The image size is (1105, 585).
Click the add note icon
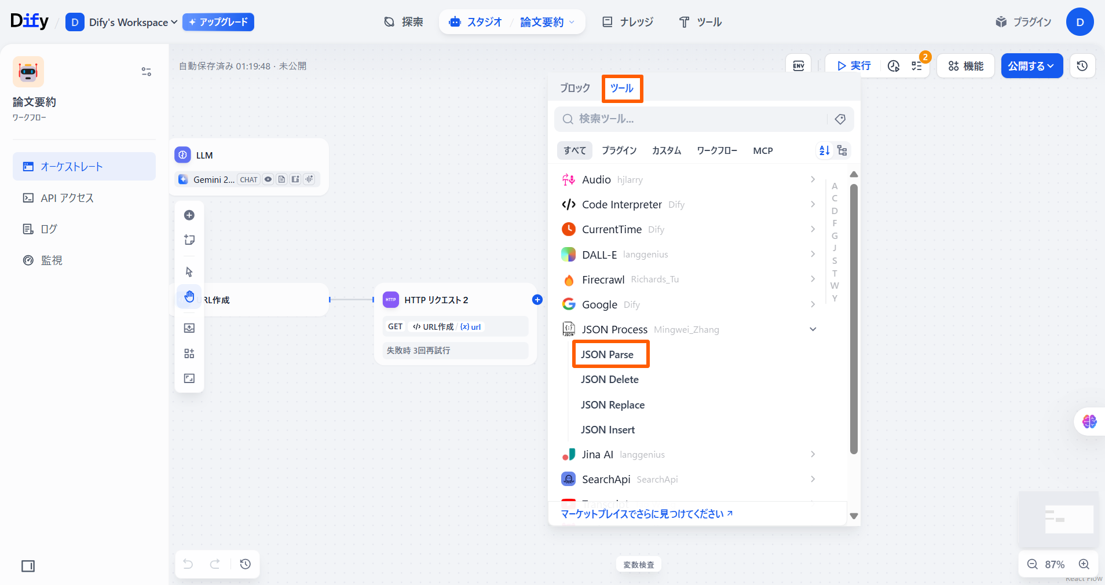click(189, 240)
